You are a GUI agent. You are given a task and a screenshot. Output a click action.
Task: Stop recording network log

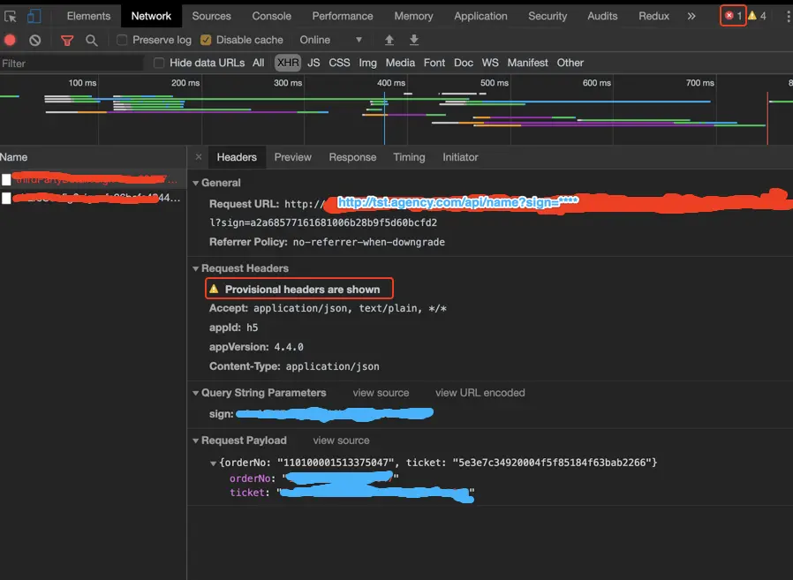pos(10,40)
